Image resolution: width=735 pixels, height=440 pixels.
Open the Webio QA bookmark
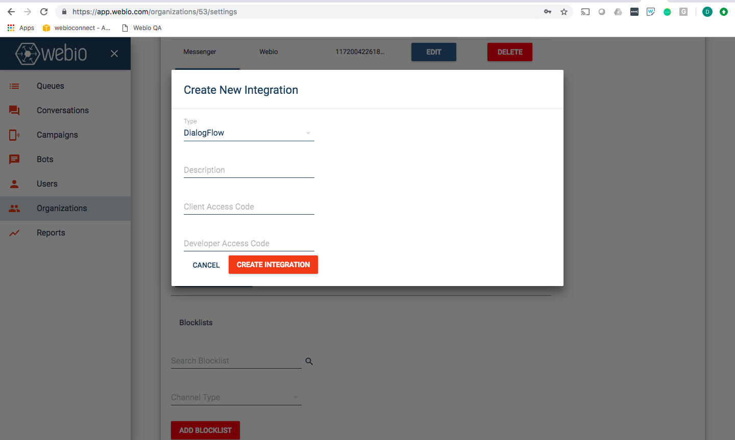142,28
